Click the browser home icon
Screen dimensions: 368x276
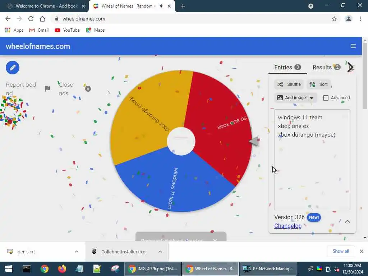(x=42, y=19)
